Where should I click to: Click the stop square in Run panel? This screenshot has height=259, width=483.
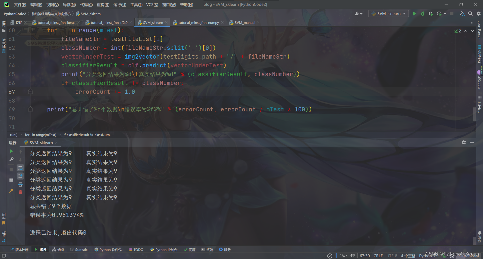pyautogui.click(x=11, y=170)
